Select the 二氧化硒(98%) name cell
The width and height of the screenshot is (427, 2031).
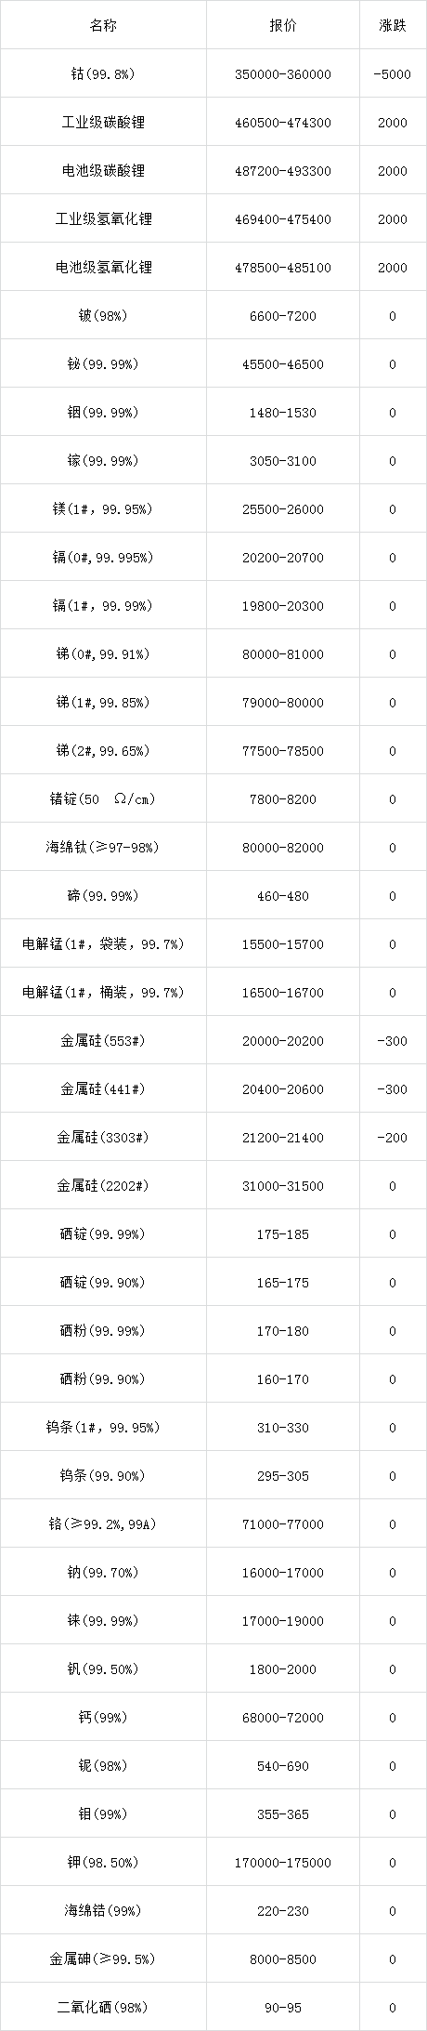103,2007
